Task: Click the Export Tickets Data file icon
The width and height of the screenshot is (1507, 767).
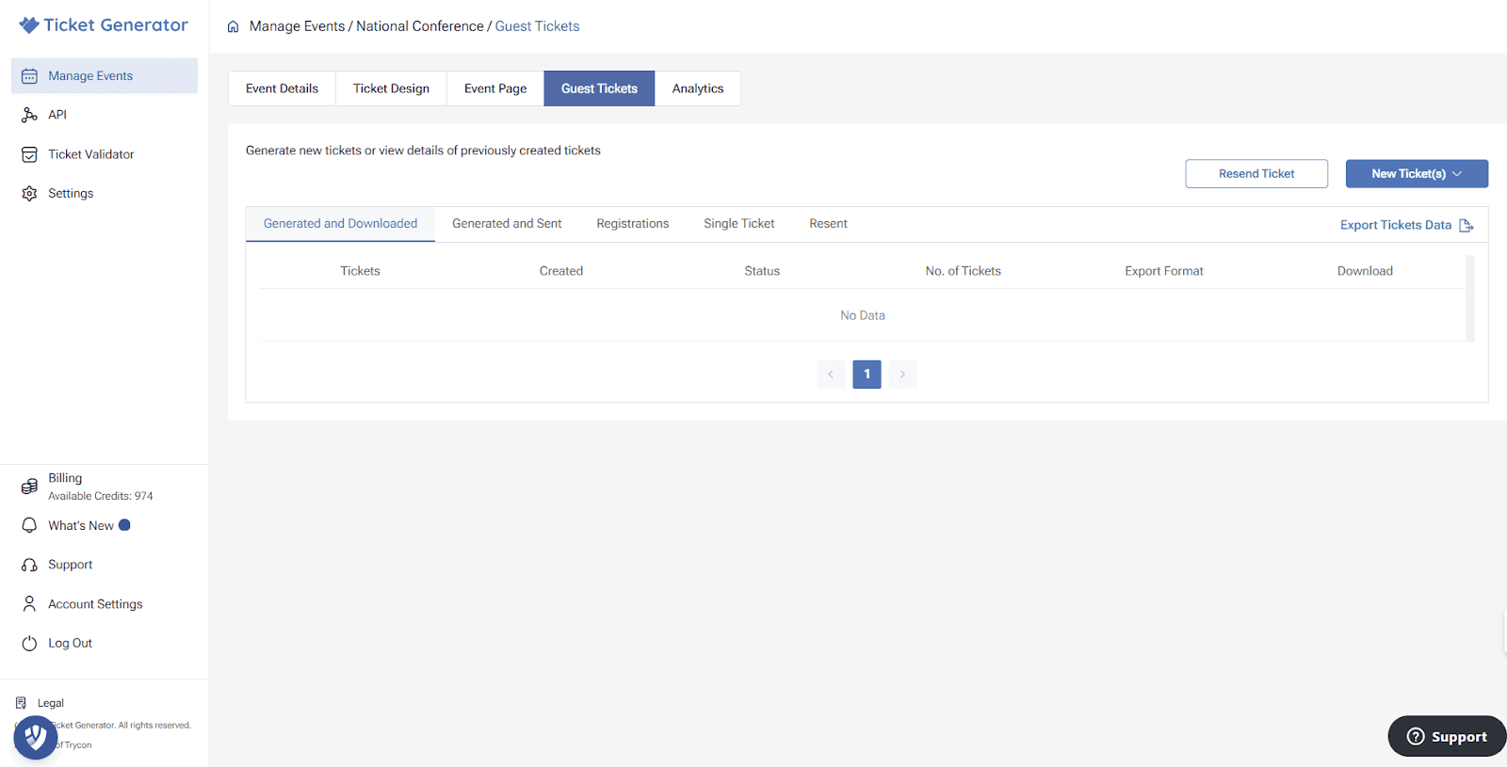Action: pyautogui.click(x=1466, y=226)
